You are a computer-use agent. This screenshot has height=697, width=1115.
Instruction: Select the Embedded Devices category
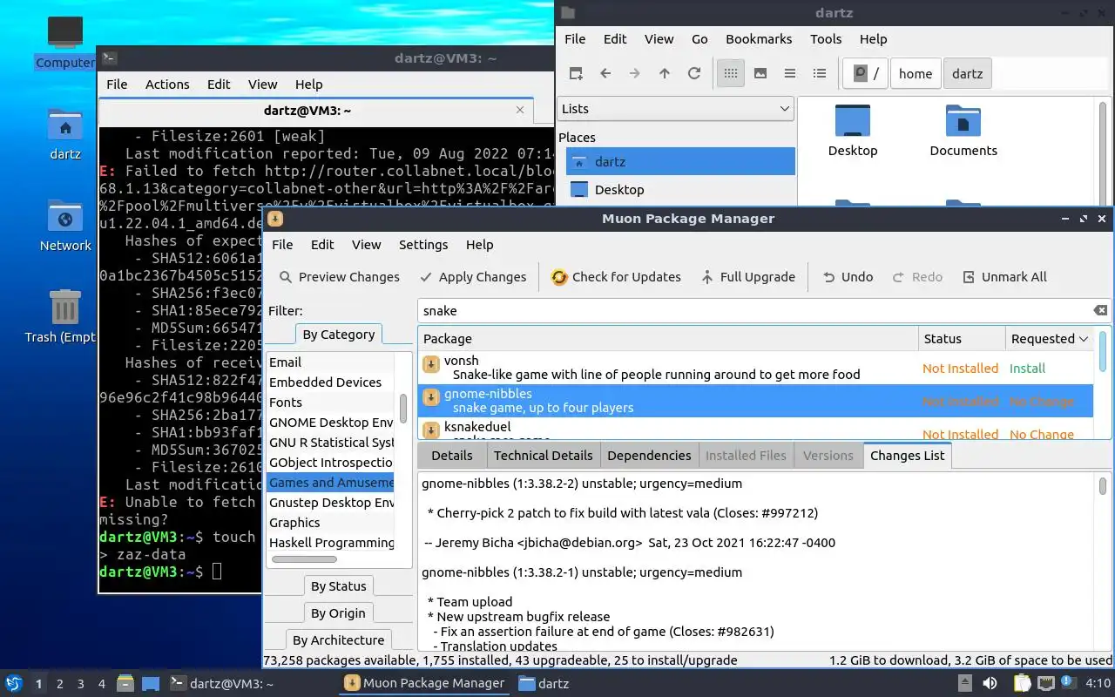pos(331,382)
